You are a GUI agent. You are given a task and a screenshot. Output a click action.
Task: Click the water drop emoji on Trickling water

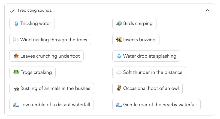click(x=16, y=24)
